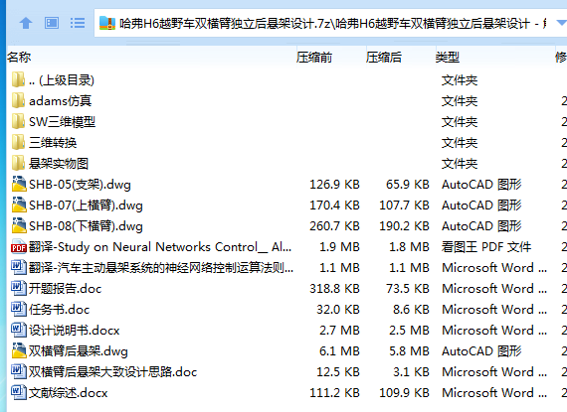Select the PDF icon of the 翻译-Study file
Viewport: 567px width, 412px height.
[x=19, y=247]
